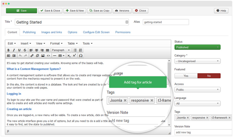Click the icon inside the Title field
This screenshot has height=137, width=233.
pos(127,22)
